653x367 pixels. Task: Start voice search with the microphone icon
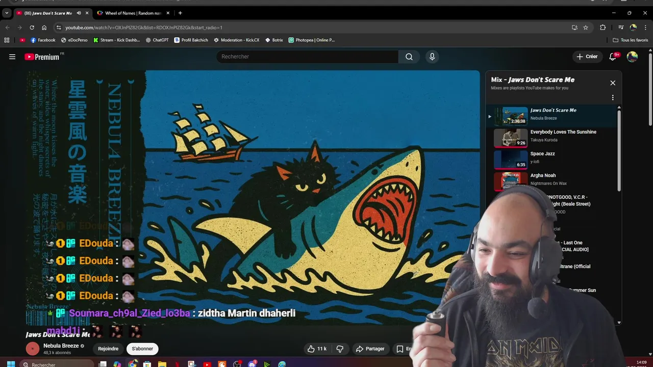point(432,57)
